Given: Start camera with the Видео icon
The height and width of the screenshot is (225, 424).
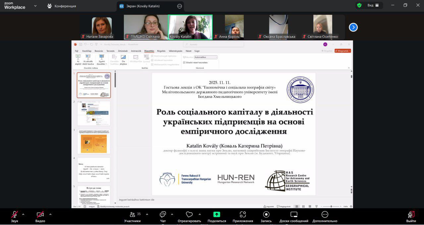Looking at the screenshot, I should (x=40, y=215).
